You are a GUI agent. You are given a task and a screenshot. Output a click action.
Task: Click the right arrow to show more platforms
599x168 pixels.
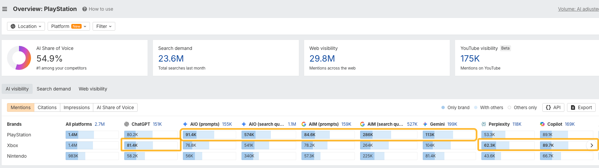pyautogui.click(x=592, y=145)
